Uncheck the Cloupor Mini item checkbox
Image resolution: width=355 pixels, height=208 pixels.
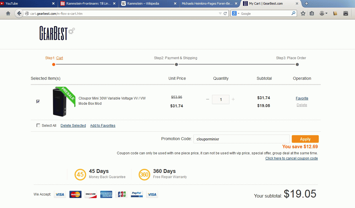38,102
